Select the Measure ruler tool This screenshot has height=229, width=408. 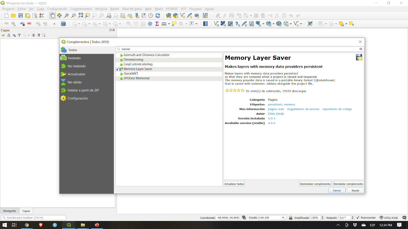(x=164, y=24)
